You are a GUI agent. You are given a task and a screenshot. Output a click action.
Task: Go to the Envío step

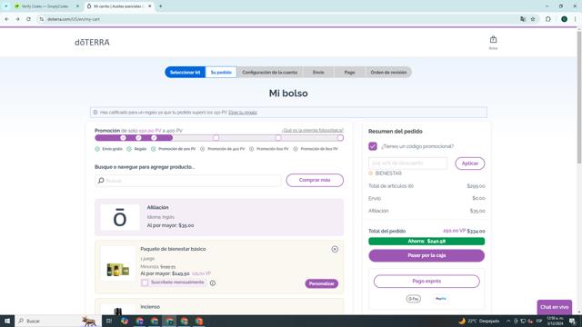(x=318, y=73)
